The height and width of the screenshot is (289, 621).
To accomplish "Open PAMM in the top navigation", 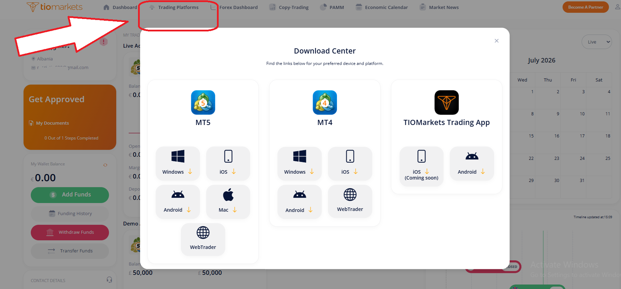I will (332, 7).
